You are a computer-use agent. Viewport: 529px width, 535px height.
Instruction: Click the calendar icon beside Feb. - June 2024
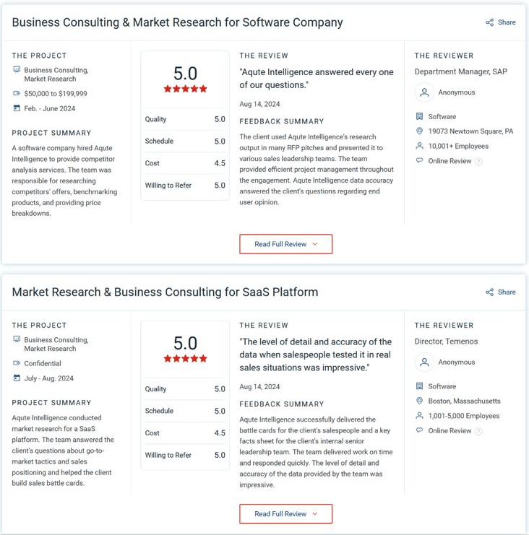tap(17, 108)
